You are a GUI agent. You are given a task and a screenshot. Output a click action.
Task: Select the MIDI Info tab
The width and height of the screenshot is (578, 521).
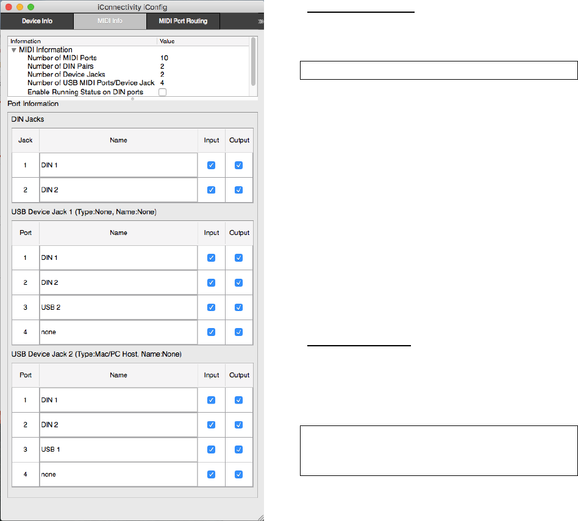tap(110, 21)
